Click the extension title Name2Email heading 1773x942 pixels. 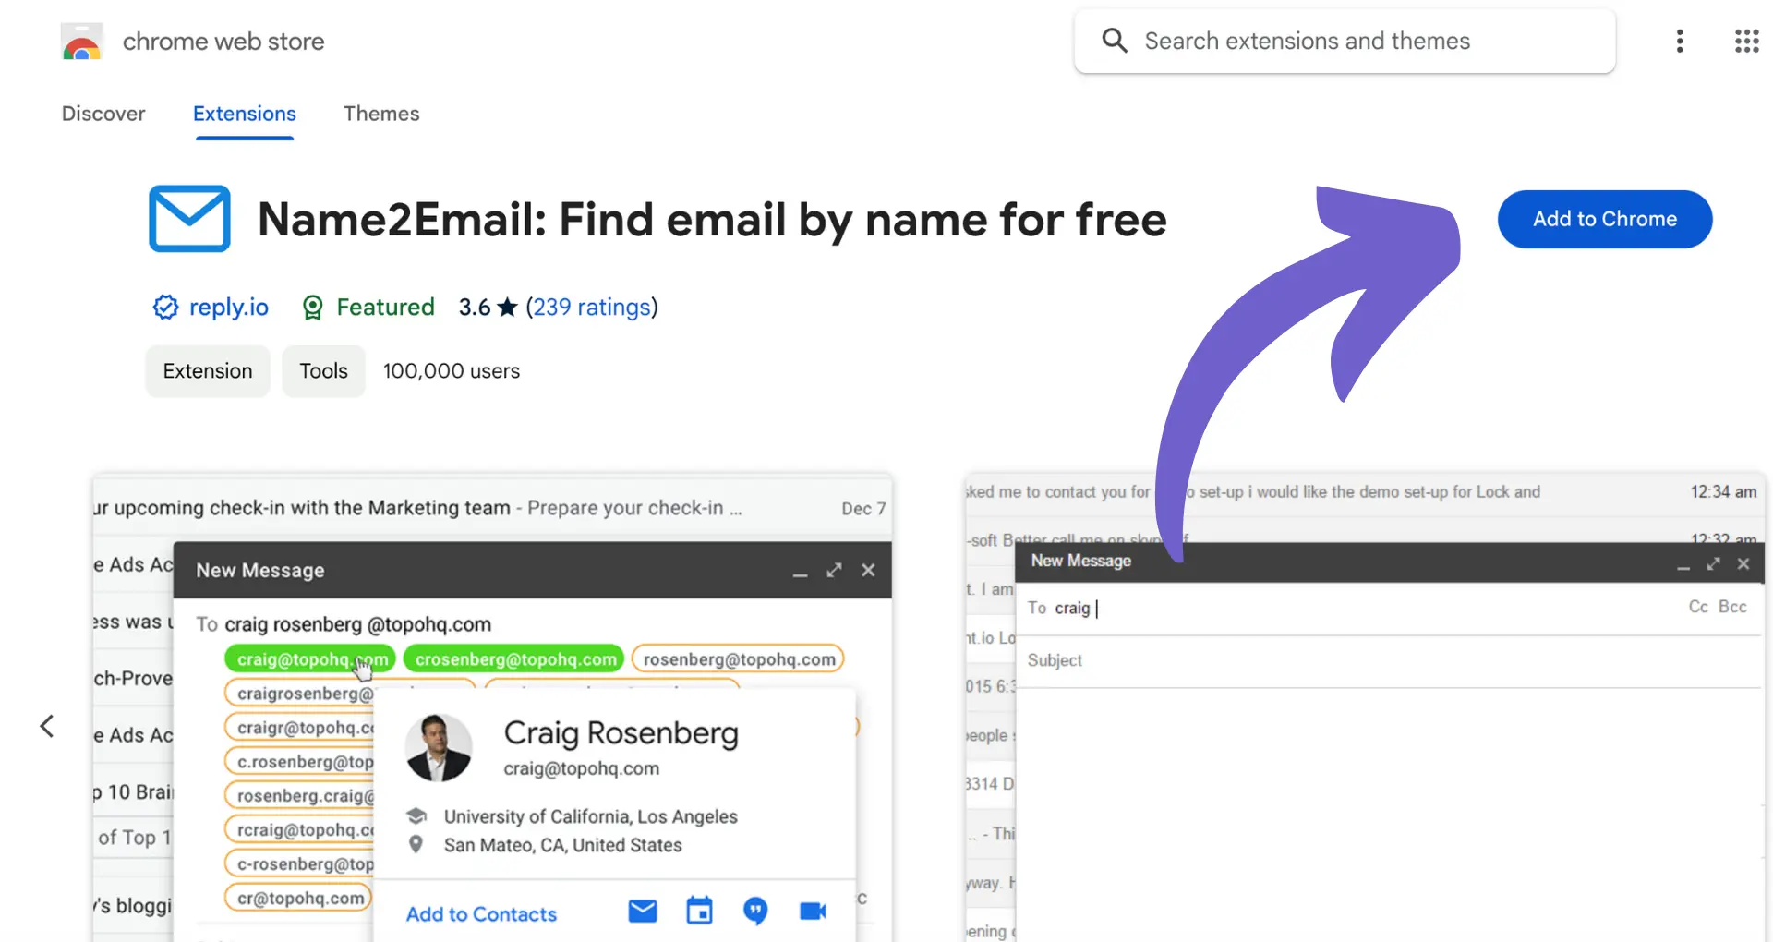[x=712, y=220]
